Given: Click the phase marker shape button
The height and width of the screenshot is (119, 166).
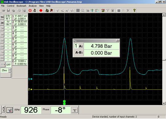Looking at the screenshot, I should (75, 110).
